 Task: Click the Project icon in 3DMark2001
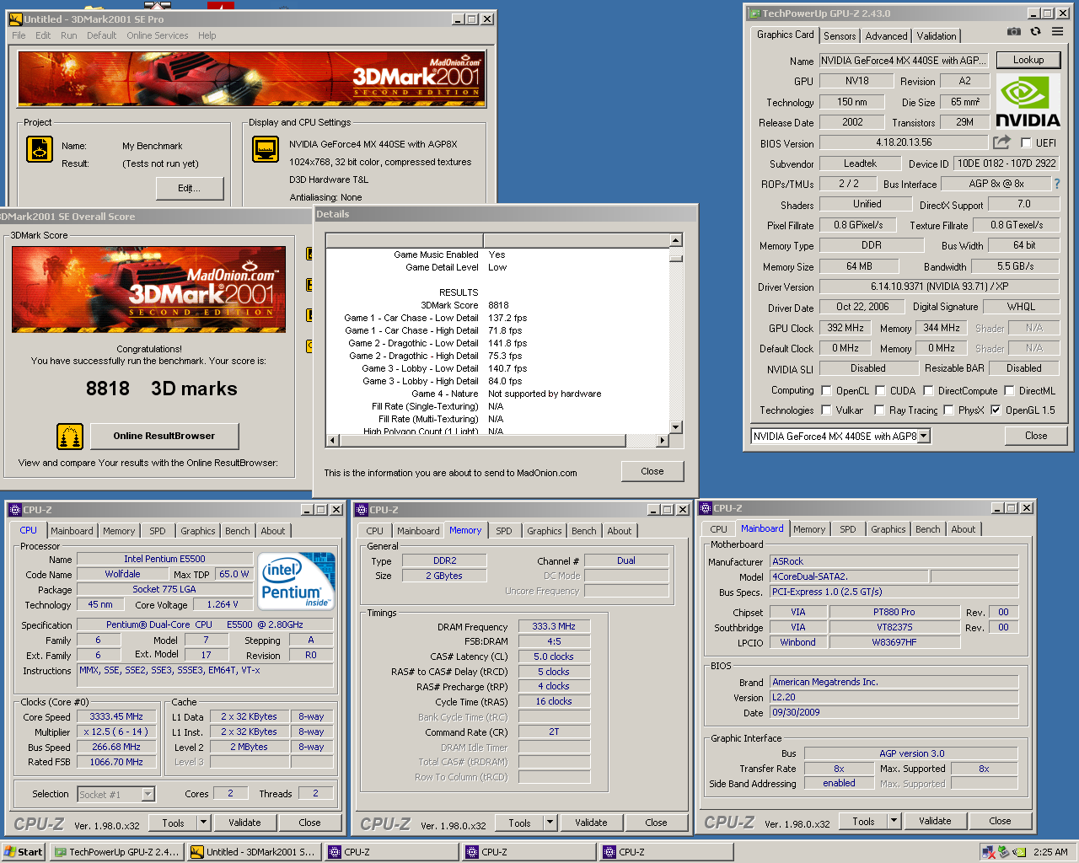point(40,149)
